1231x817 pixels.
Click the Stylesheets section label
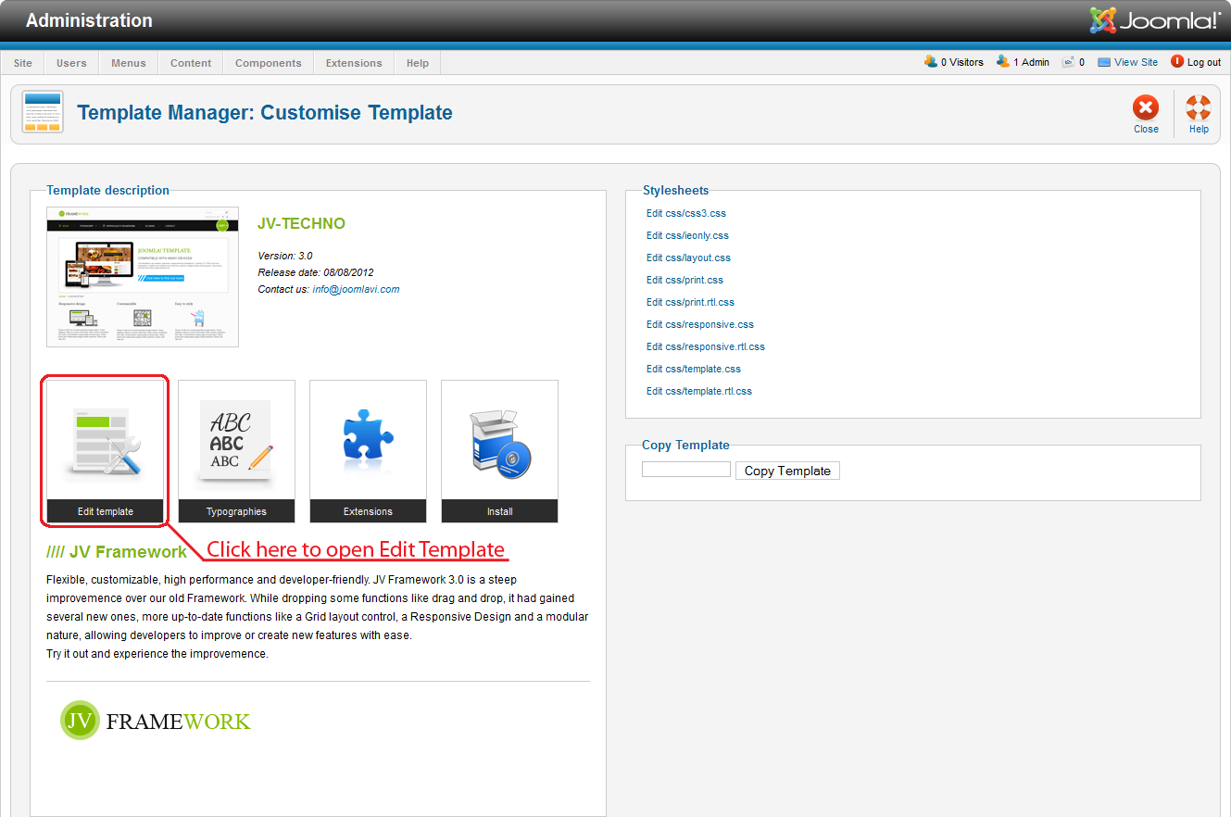676,190
